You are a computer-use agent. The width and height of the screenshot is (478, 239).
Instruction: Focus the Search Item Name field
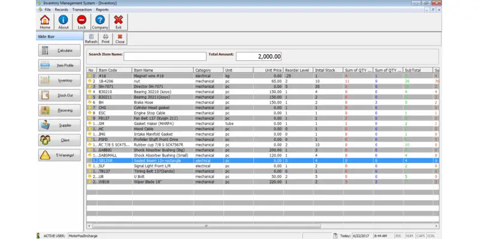pos(165,56)
